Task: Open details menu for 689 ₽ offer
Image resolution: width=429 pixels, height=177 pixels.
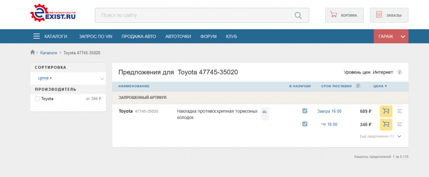Action: [x=399, y=111]
